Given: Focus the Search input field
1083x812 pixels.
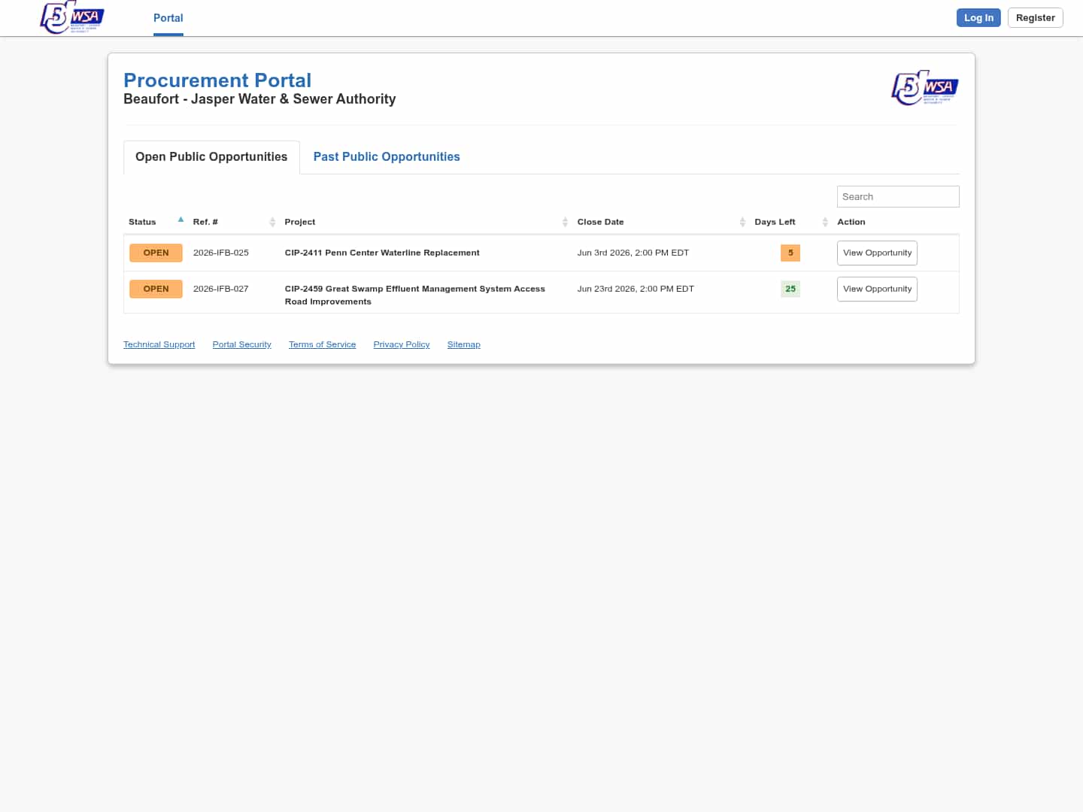Looking at the screenshot, I should [x=898, y=197].
